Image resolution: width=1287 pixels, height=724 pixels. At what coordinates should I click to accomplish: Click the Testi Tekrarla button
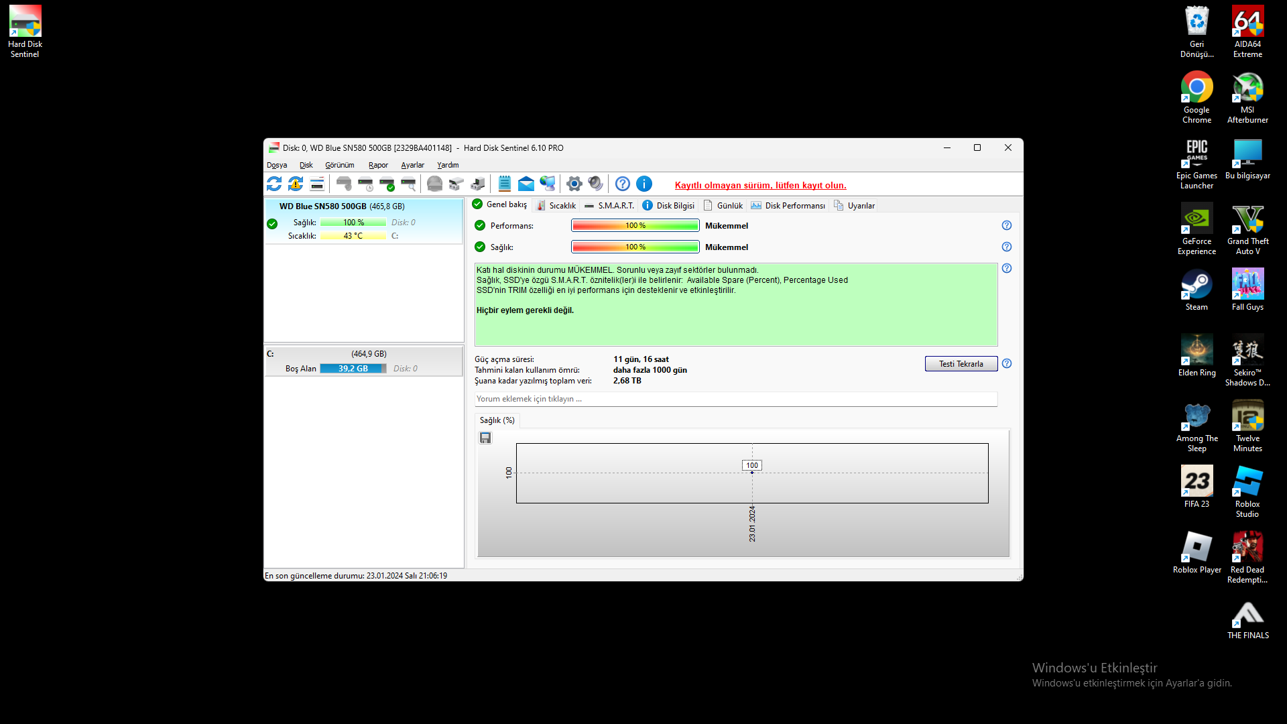click(961, 363)
